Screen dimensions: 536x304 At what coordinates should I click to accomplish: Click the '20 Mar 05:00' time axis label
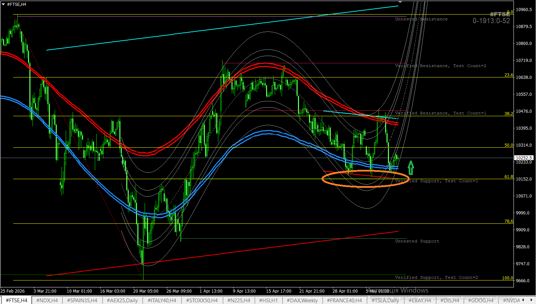146,291
